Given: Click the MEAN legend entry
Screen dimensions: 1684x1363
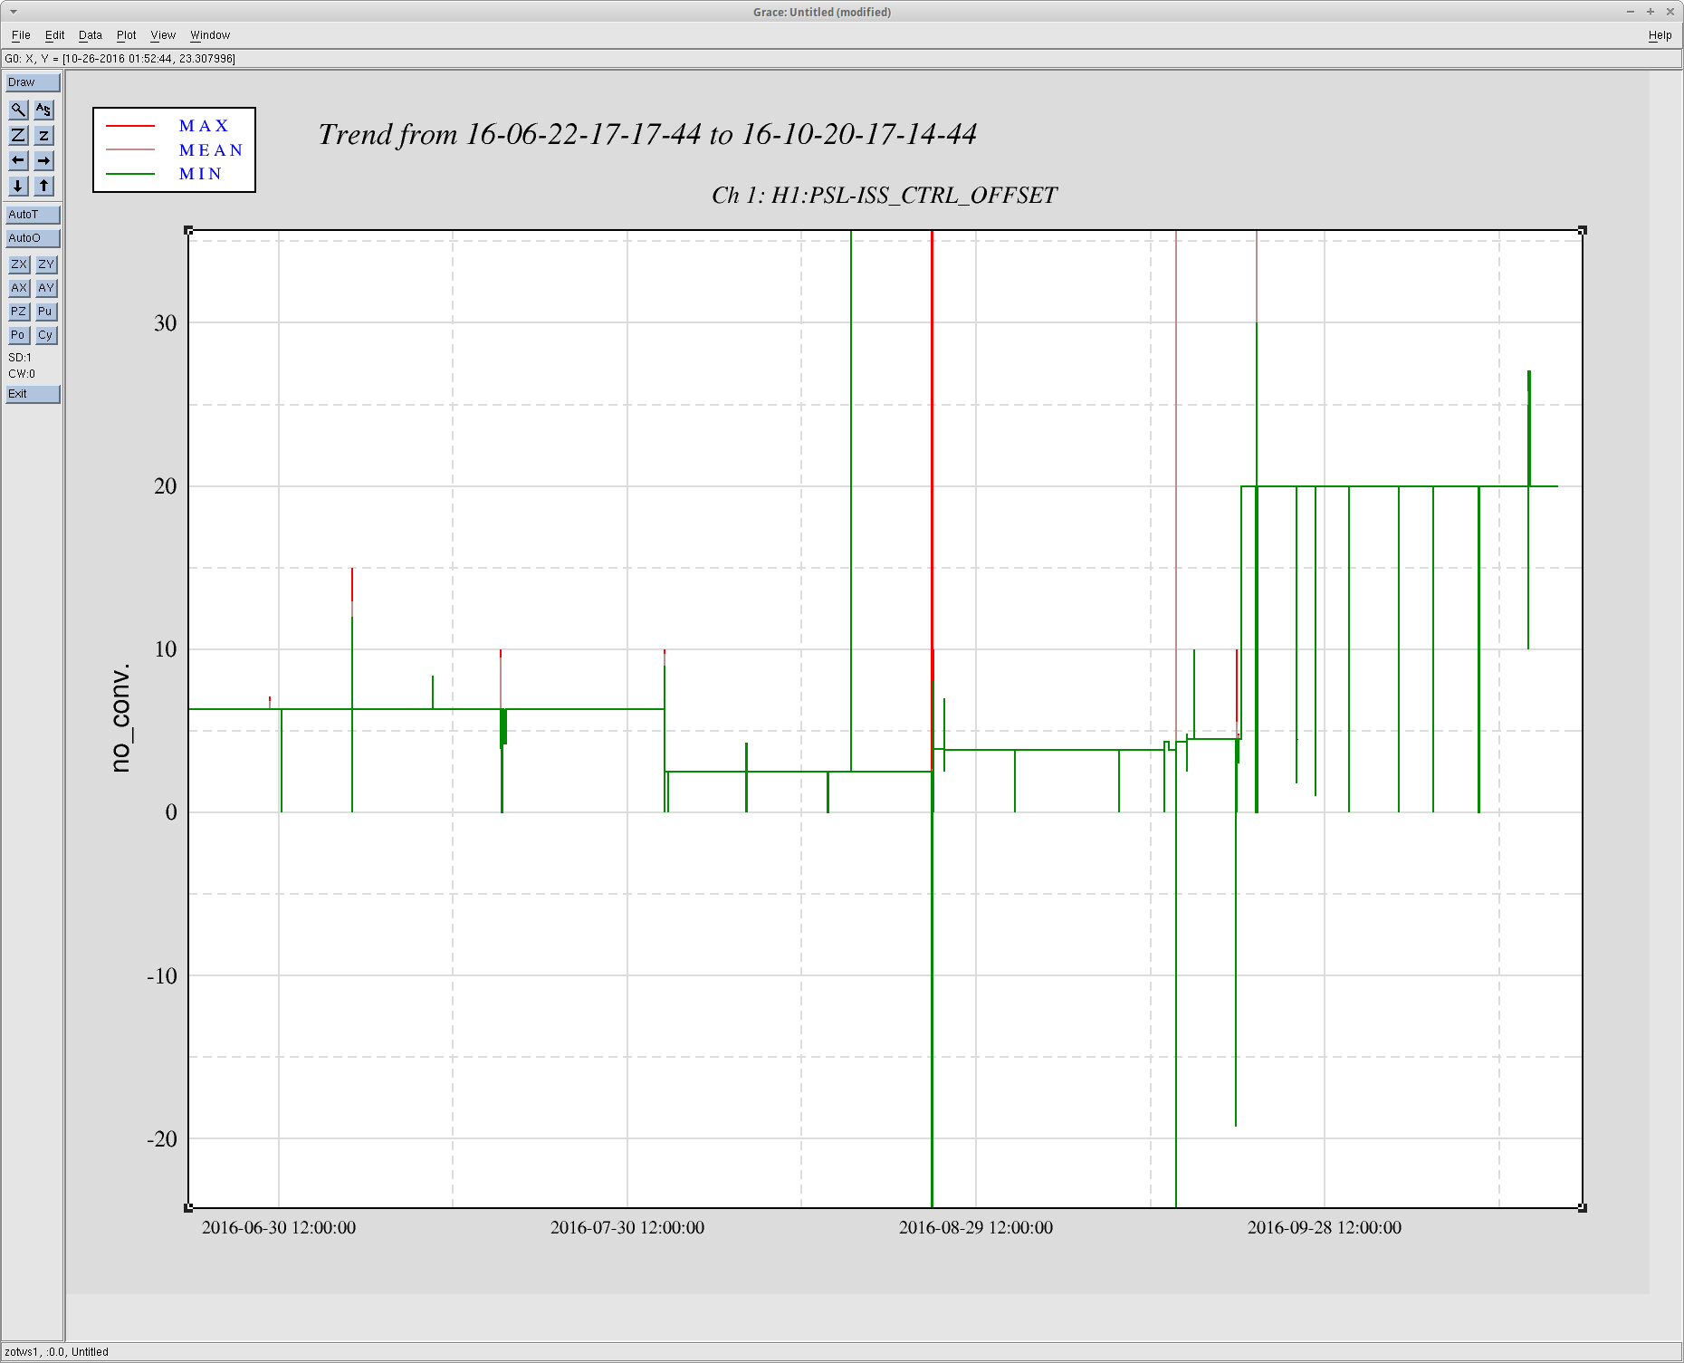Looking at the screenshot, I should tap(211, 150).
